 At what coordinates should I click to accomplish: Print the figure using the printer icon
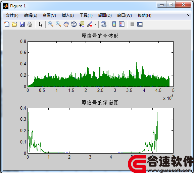click(30, 24)
